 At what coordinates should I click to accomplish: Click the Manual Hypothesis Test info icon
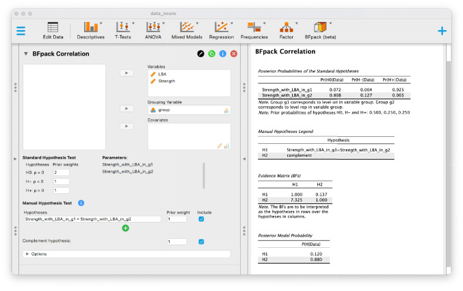pyautogui.click(x=81, y=203)
